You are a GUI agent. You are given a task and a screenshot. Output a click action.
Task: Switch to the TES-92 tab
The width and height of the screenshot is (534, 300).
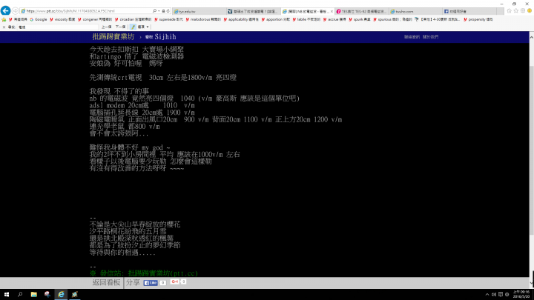[362, 11]
